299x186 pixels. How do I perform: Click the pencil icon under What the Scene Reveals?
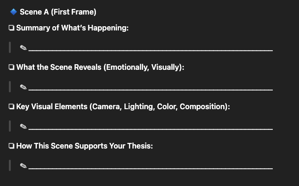point(23,87)
